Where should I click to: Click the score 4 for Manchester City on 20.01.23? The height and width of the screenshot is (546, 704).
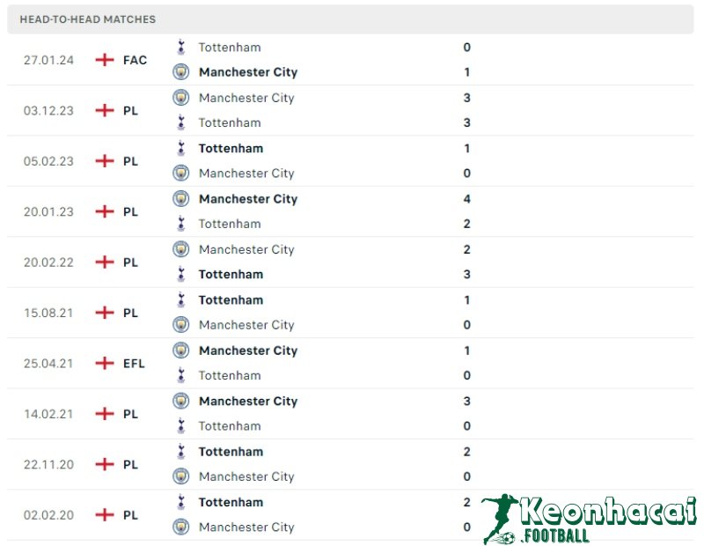tap(466, 199)
